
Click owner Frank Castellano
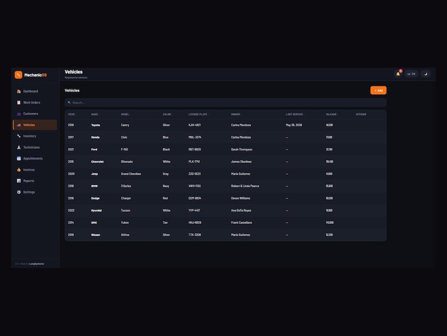click(x=242, y=223)
